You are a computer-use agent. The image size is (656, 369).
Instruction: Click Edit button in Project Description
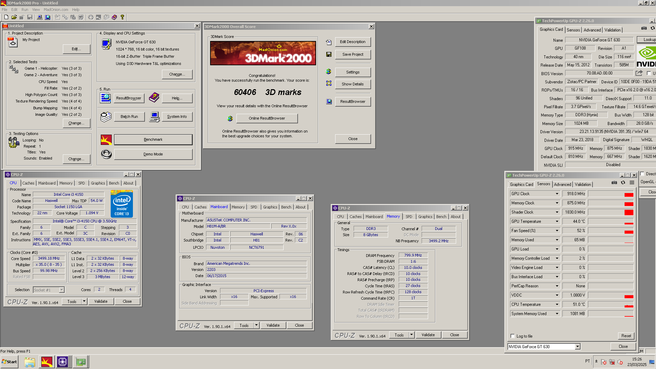pyautogui.click(x=77, y=49)
